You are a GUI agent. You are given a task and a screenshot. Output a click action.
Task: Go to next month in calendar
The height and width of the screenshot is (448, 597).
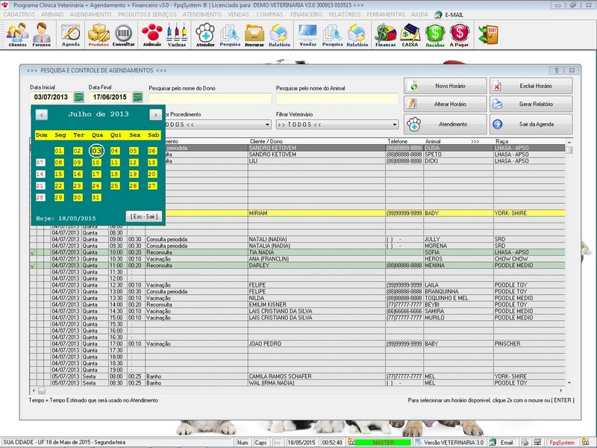pos(154,115)
